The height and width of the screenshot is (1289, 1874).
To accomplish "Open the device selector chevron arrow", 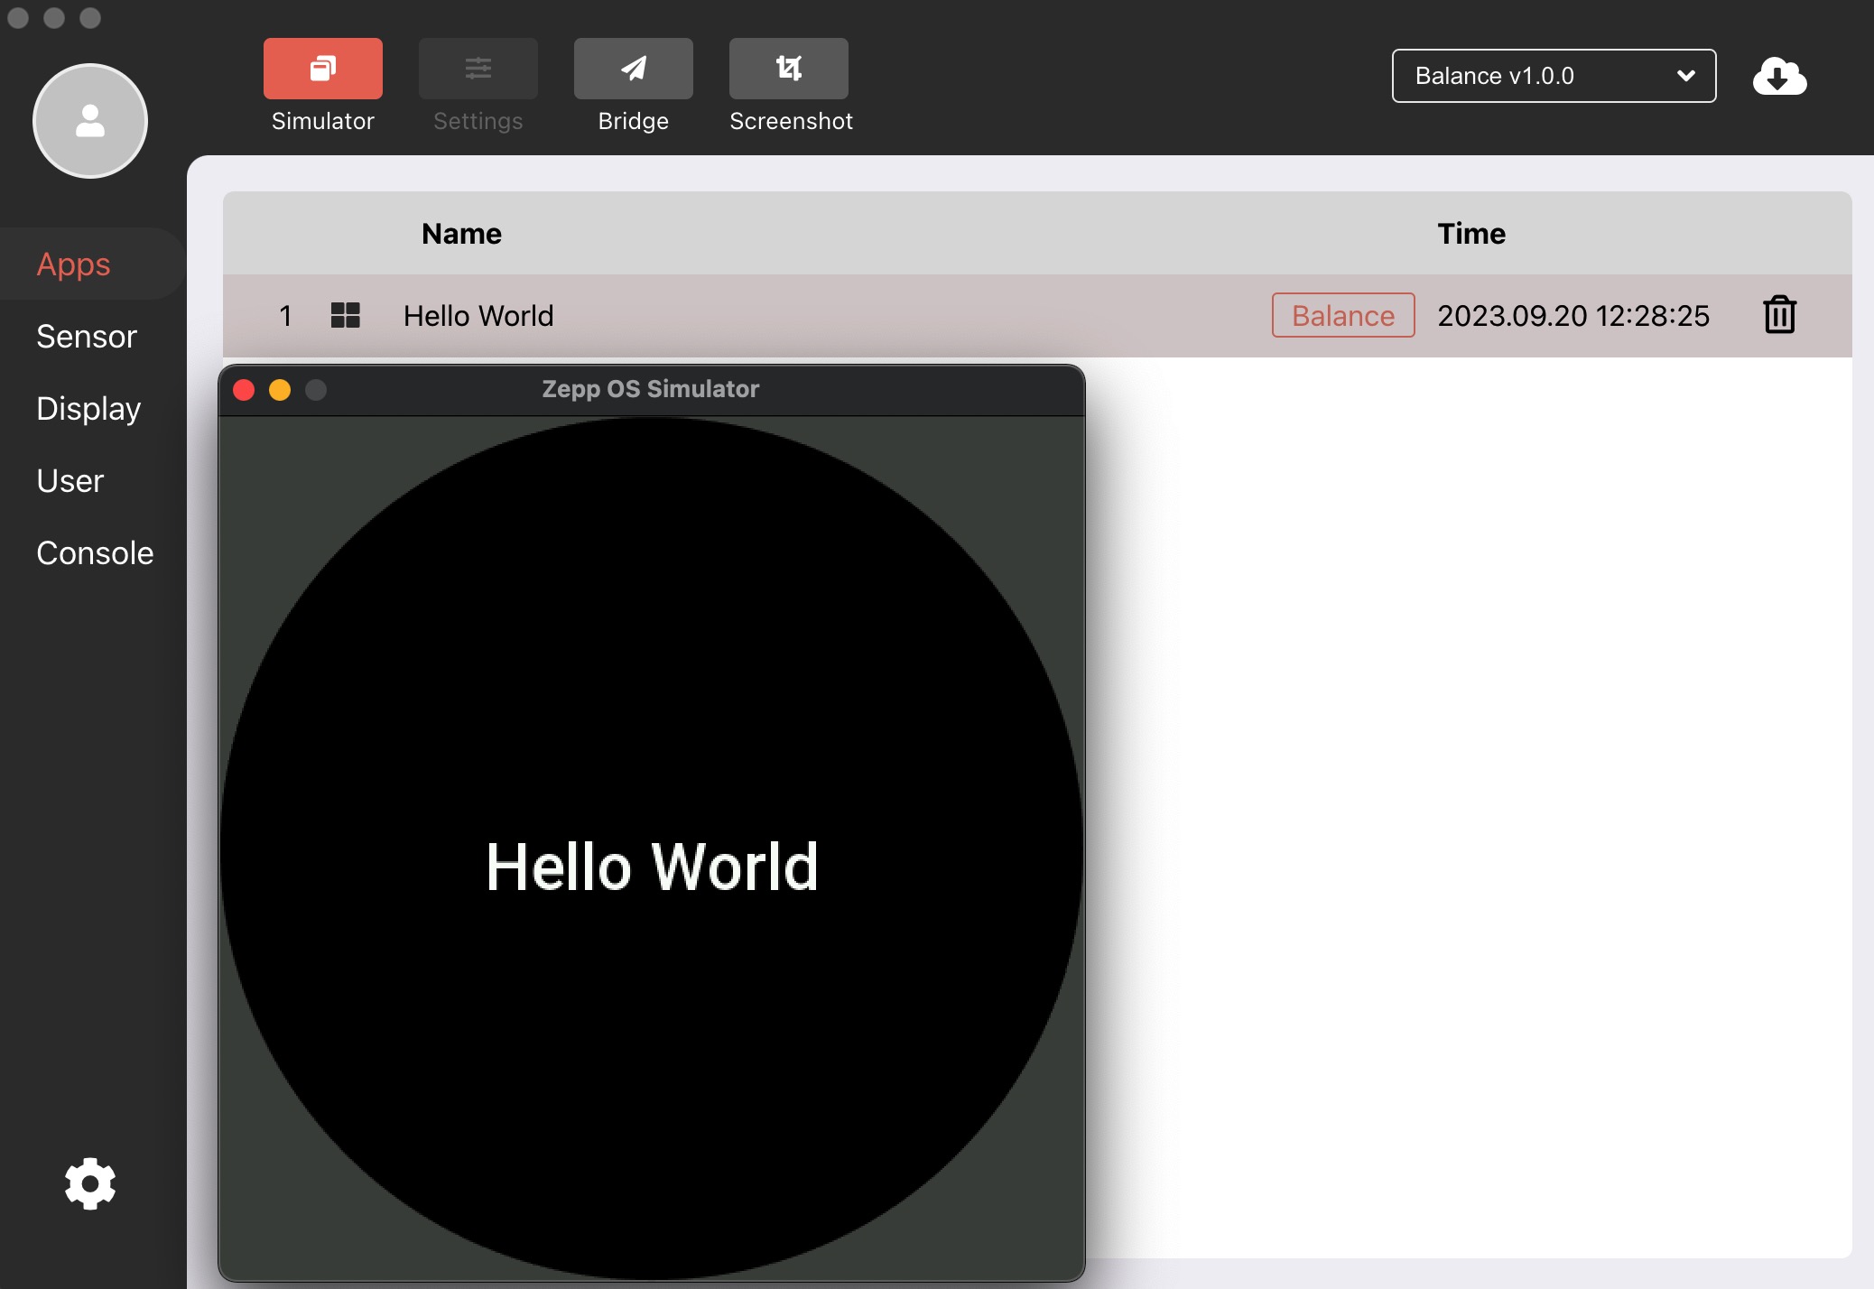I will 1685,76.
